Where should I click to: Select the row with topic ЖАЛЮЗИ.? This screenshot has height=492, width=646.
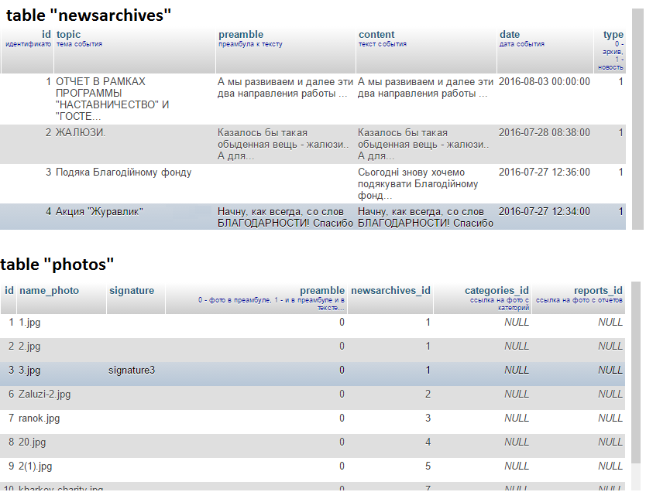[x=81, y=133]
